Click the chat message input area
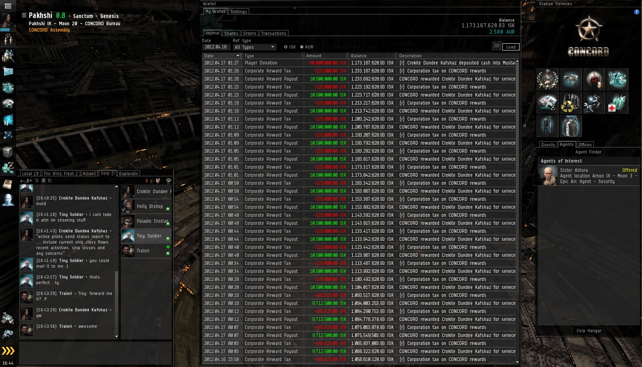The height and width of the screenshot is (367, 642). (x=95, y=353)
